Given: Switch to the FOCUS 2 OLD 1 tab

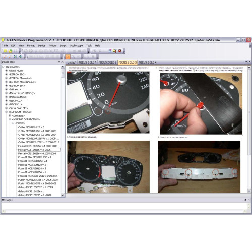Looking at the screenshot, I should point(87,62).
